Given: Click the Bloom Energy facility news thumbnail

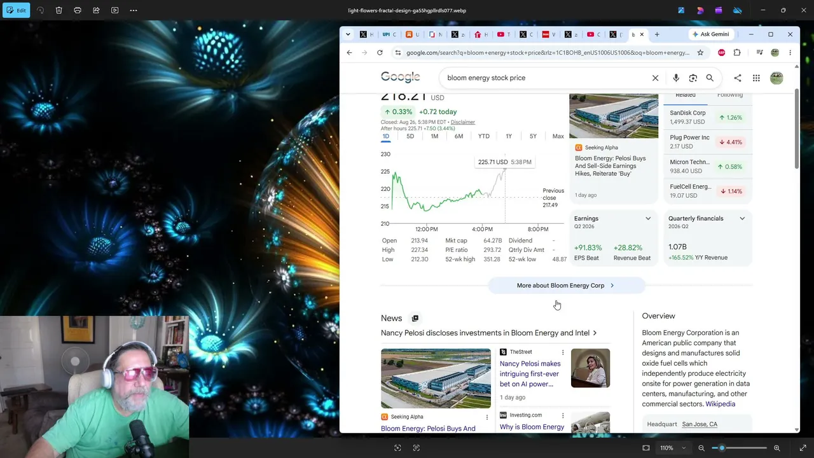Looking at the screenshot, I should click(436, 378).
